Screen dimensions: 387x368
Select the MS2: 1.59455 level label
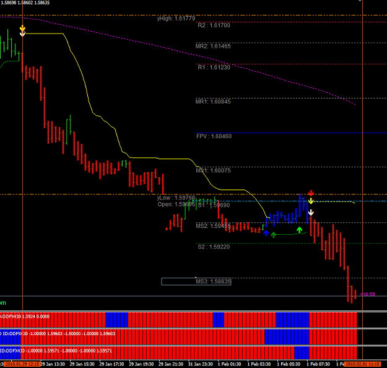[x=213, y=226]
